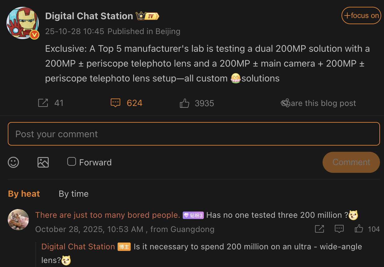Open the emoji picker for your comment
Screen dimensions: 384x267
click(13, 162)
